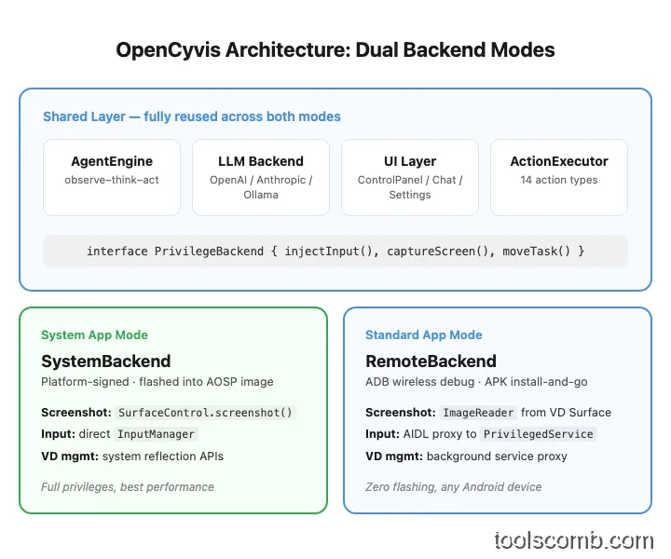Viewport: 671px width, 559px height.
Task: Click 'observe–think–act' subtitle
Action: (x=112, y=180)
